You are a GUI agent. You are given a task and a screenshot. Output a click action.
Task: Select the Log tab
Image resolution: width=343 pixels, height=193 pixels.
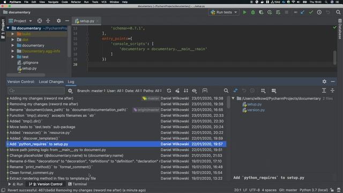pos(71,81)
